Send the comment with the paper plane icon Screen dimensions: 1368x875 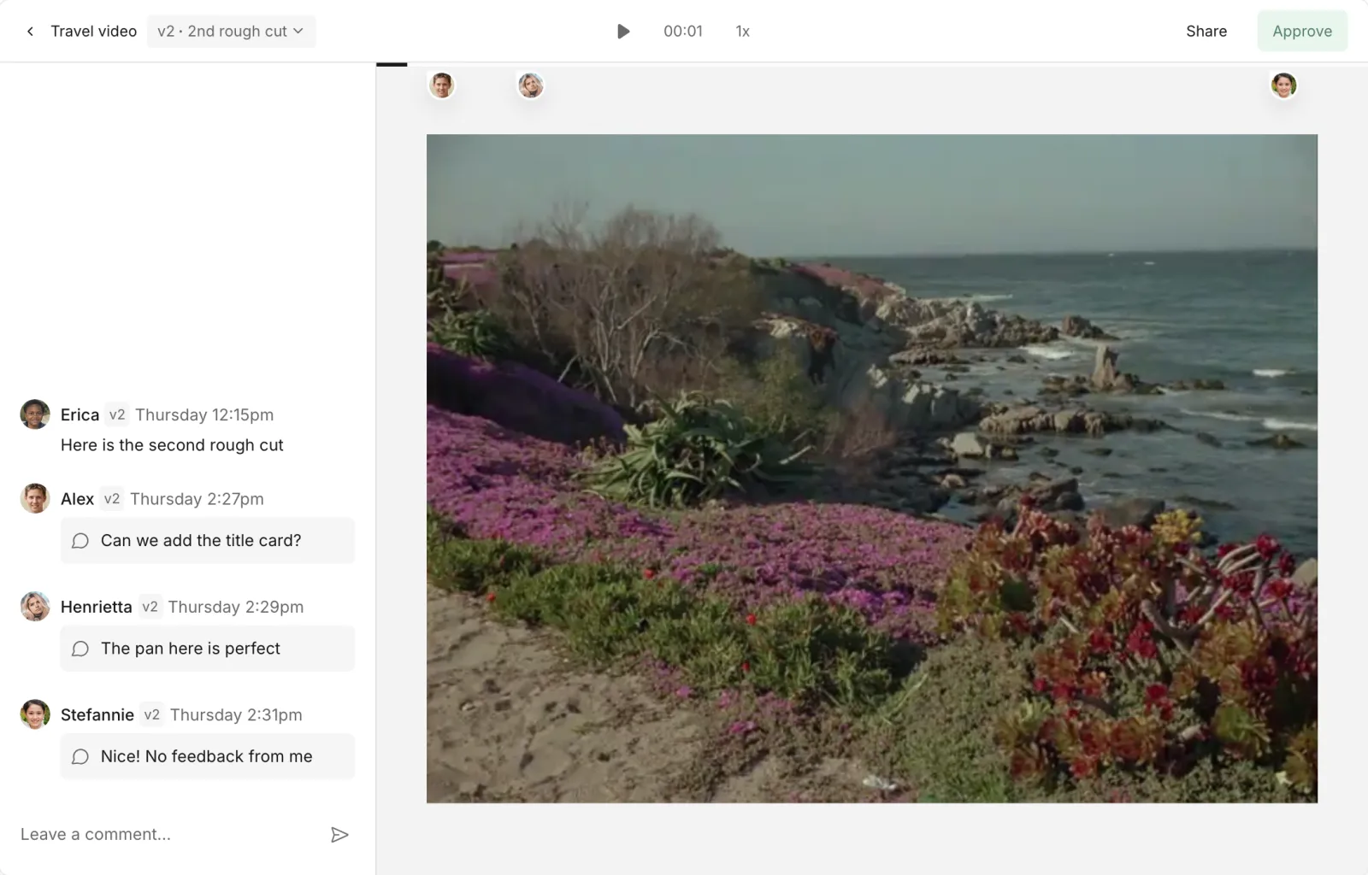click(x=339, y=835)
